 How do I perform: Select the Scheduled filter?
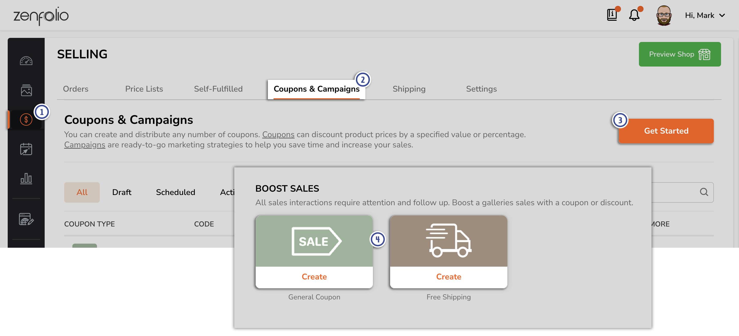(x=175, y=192)
